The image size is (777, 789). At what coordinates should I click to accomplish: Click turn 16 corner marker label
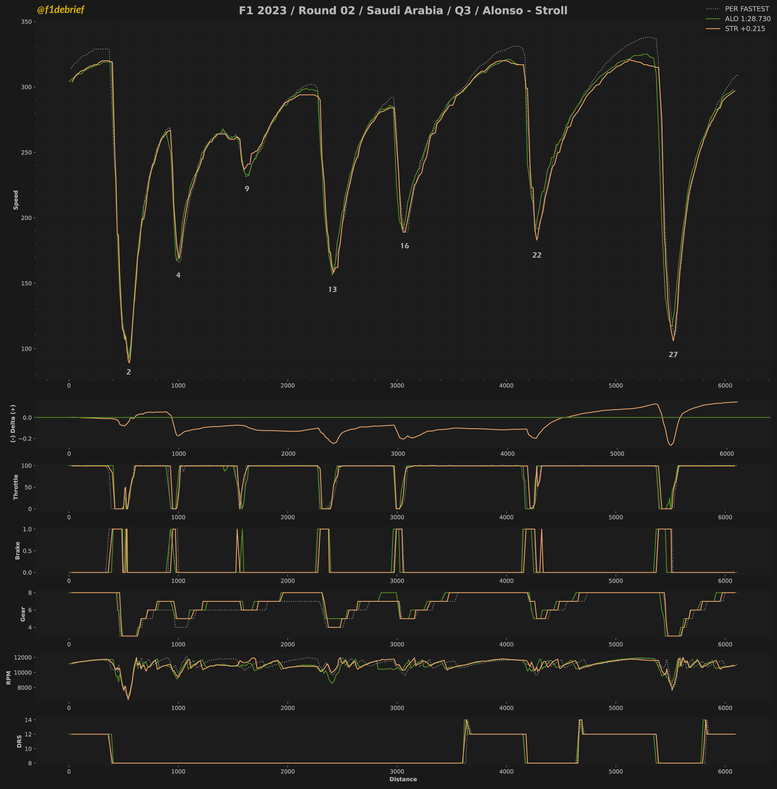point(404,246)
